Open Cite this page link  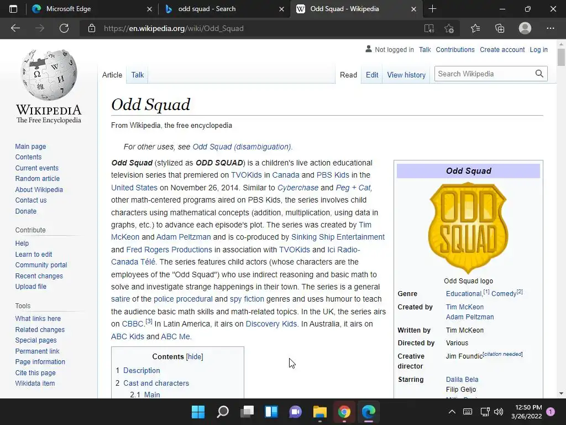click(x=35, y=372)
